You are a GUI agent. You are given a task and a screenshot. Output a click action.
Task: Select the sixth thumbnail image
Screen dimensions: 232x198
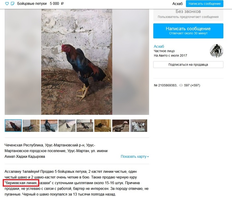click(x=103, y=126)
